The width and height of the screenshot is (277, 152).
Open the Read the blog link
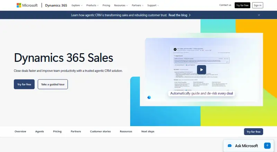pos(178,15)
